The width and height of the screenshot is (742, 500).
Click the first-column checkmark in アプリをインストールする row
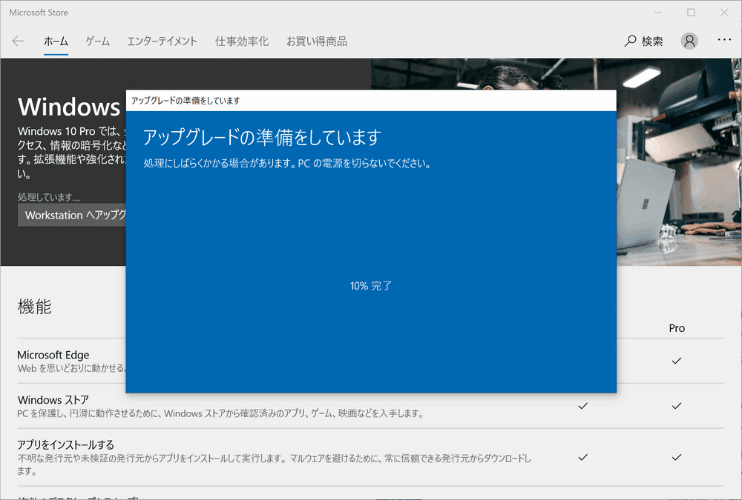pos(583,457)
